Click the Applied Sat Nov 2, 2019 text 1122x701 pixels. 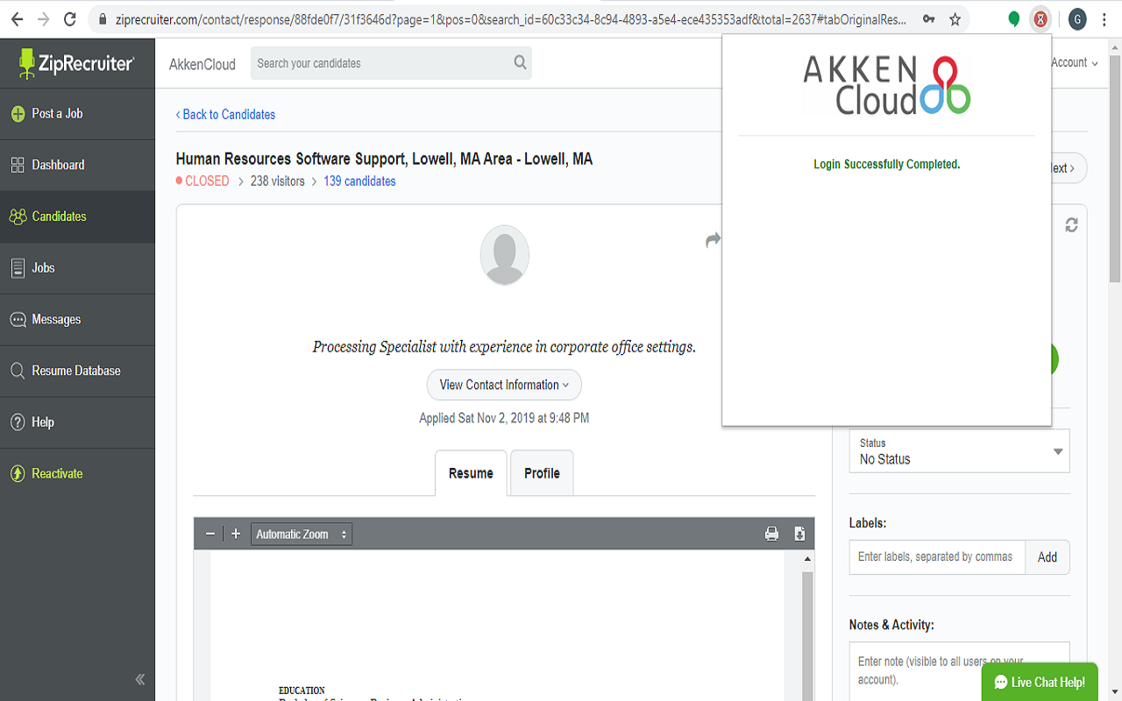coord(504,419)
